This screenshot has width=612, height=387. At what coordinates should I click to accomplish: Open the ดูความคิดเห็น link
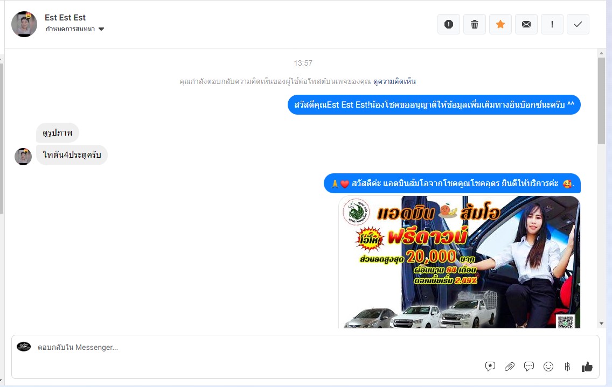click(x=394, y=81)
